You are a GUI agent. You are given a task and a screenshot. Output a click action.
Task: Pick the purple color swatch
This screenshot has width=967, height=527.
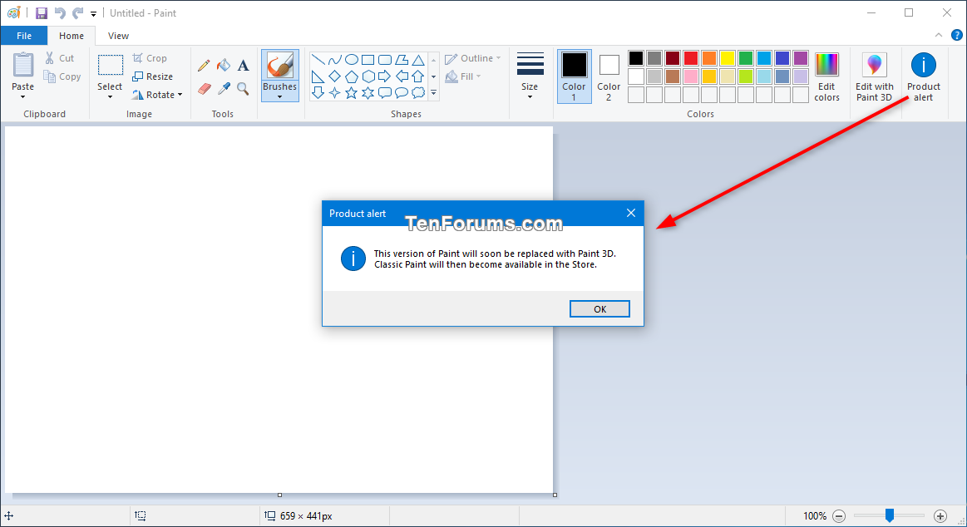pos(801,58)
